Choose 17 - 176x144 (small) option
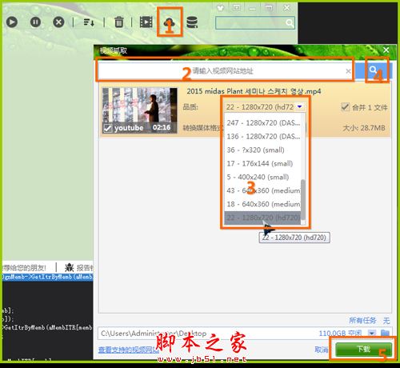This screenshot has height=368, width=400. click(x=263, y=163)
